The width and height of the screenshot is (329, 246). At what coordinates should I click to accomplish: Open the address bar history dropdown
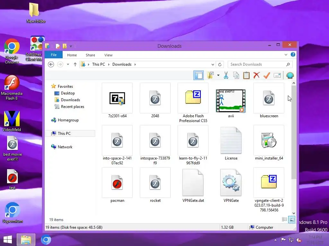(x=213, y=64)
